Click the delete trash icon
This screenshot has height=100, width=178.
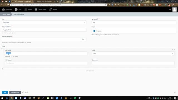pos(175,92)
